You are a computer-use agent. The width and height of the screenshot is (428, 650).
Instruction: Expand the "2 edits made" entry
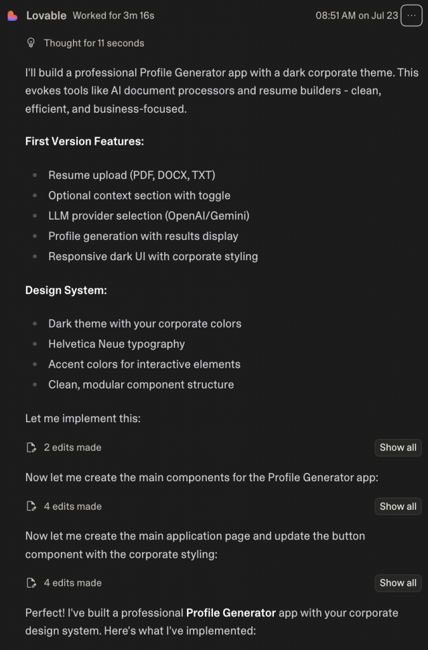click(72, 448)
